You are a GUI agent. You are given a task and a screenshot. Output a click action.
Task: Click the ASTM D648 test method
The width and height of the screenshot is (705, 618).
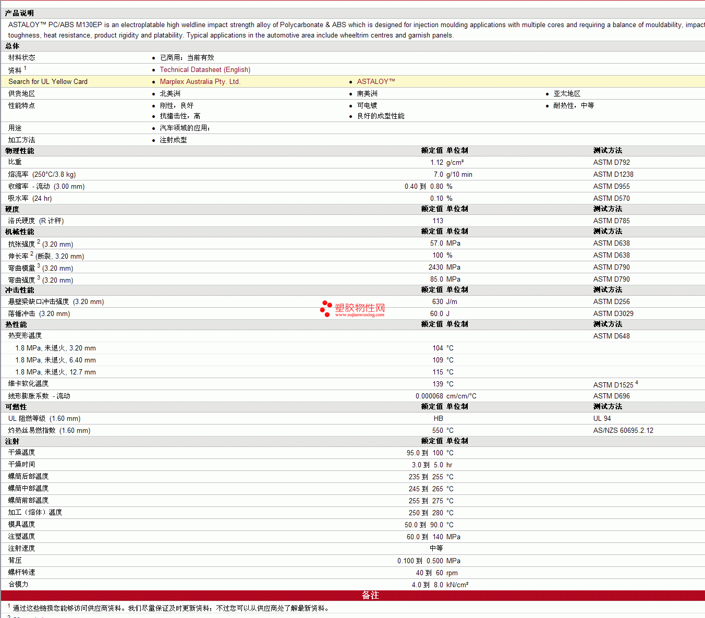pyautogui.click(x=612, y=336)
